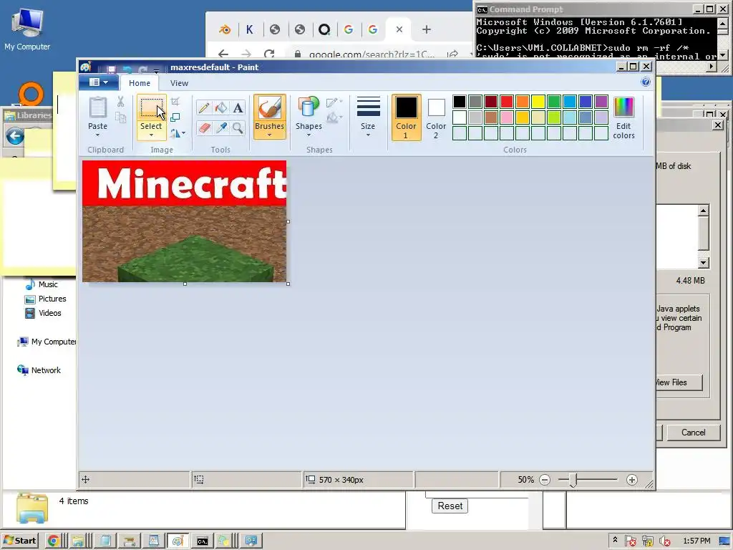Click the Copy icon in Clipboard group
Viewport: 733px width, 550px height.
pos(120,118)
